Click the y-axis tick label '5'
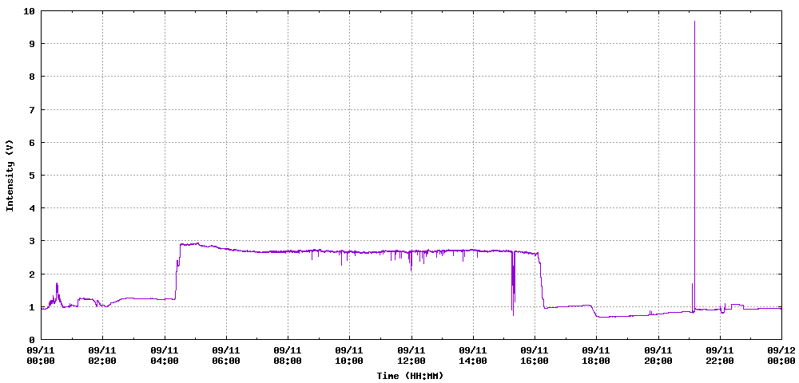This screenshot has width=799, height=383. 33,176
